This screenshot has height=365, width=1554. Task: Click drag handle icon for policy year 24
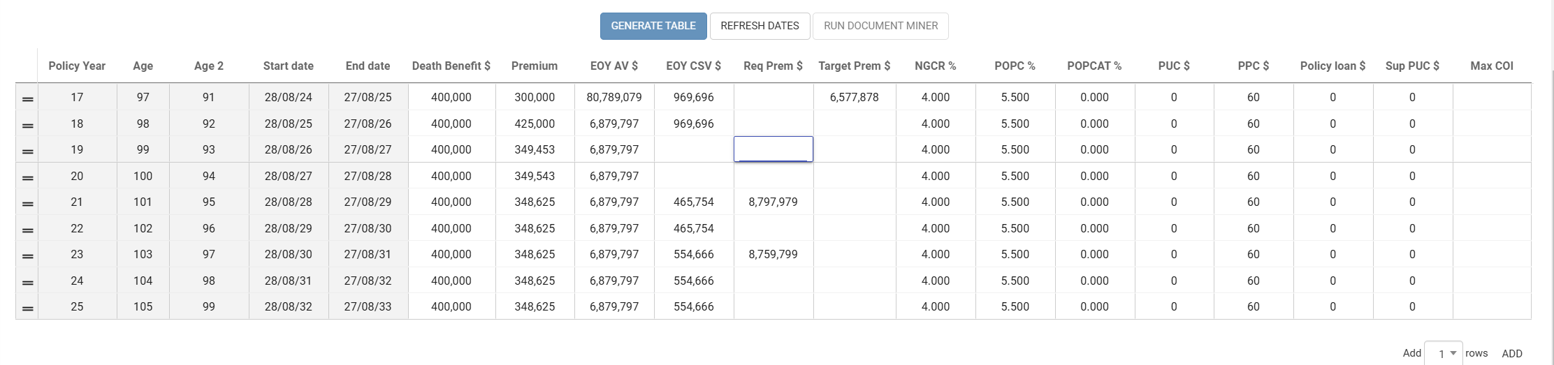click(x=27, y=283)
